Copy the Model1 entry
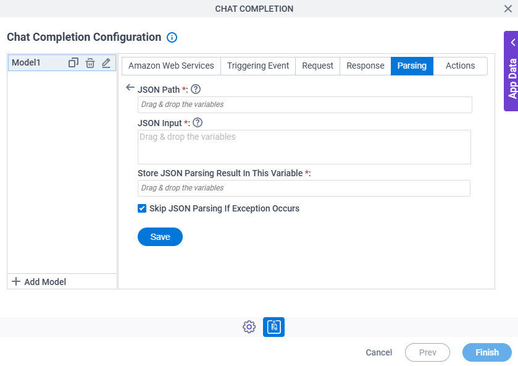 point(73,62)
